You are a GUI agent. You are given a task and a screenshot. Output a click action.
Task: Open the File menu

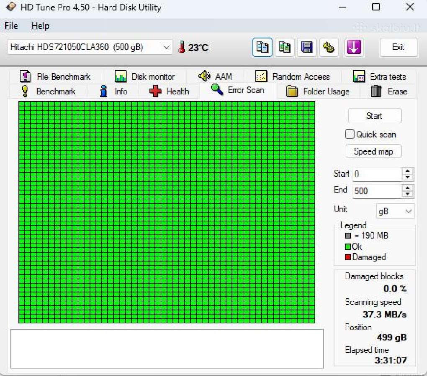coord(11,26)
